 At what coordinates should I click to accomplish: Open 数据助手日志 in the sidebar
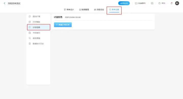pos(38,44)
